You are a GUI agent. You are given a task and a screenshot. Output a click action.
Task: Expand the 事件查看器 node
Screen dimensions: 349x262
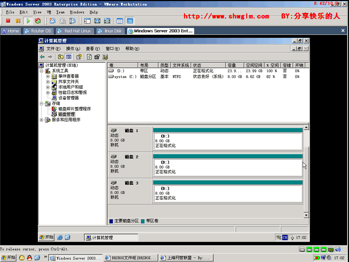pyautogui.click(x=48, y=76)
